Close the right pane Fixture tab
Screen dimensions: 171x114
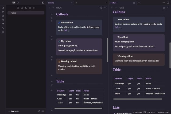click(134, 3)
